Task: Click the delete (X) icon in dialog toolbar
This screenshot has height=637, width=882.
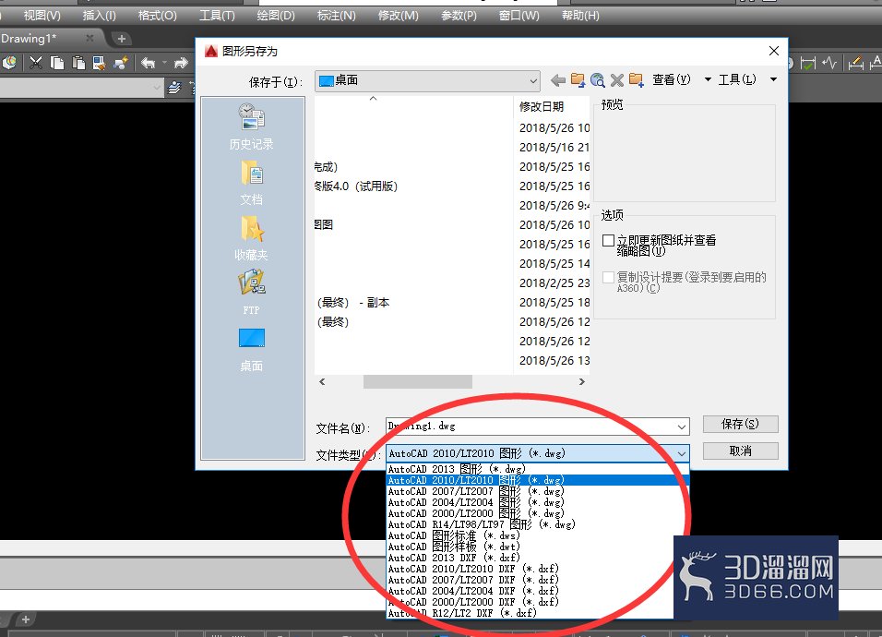Action: 617,80
